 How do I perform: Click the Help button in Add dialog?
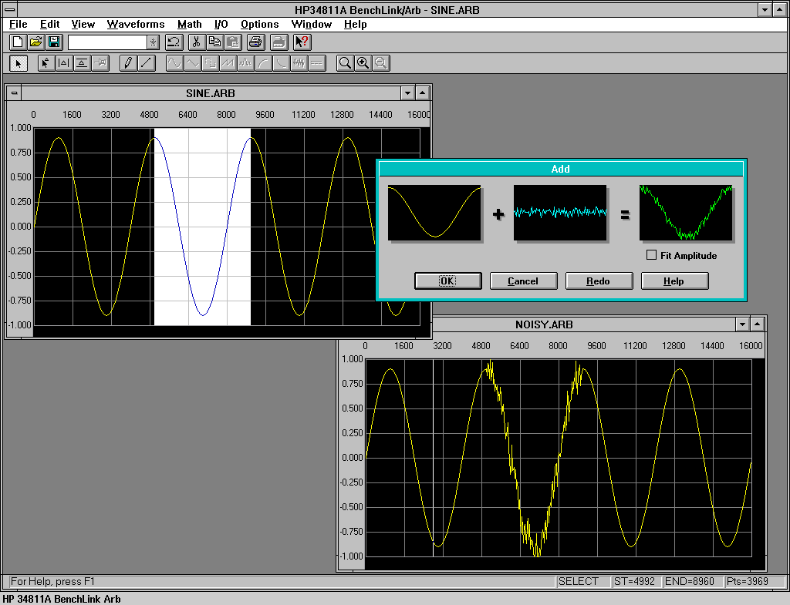pyautogui.click(x=674, y=281)
